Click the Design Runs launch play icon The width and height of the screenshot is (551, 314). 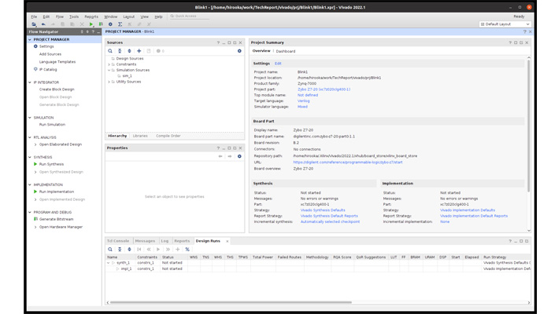tap(158, 249)
